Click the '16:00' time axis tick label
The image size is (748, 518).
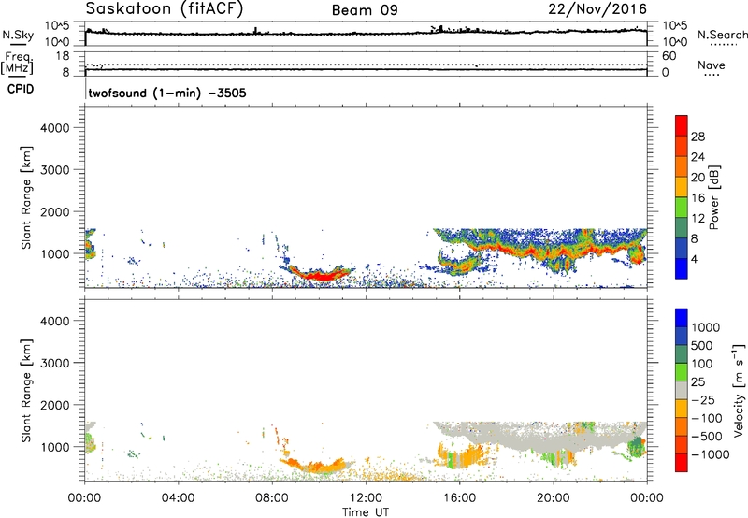coord(459,498)
